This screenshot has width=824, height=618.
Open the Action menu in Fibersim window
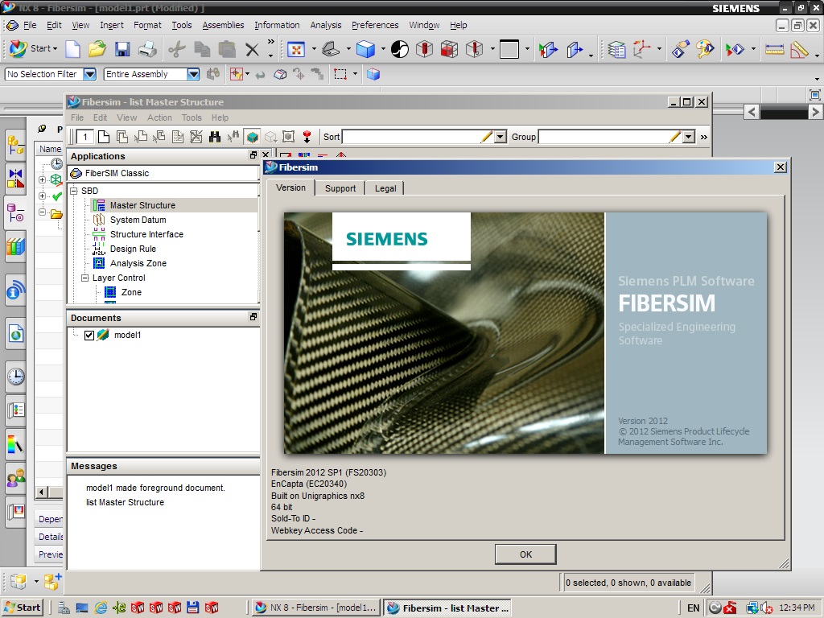(159, 117)
